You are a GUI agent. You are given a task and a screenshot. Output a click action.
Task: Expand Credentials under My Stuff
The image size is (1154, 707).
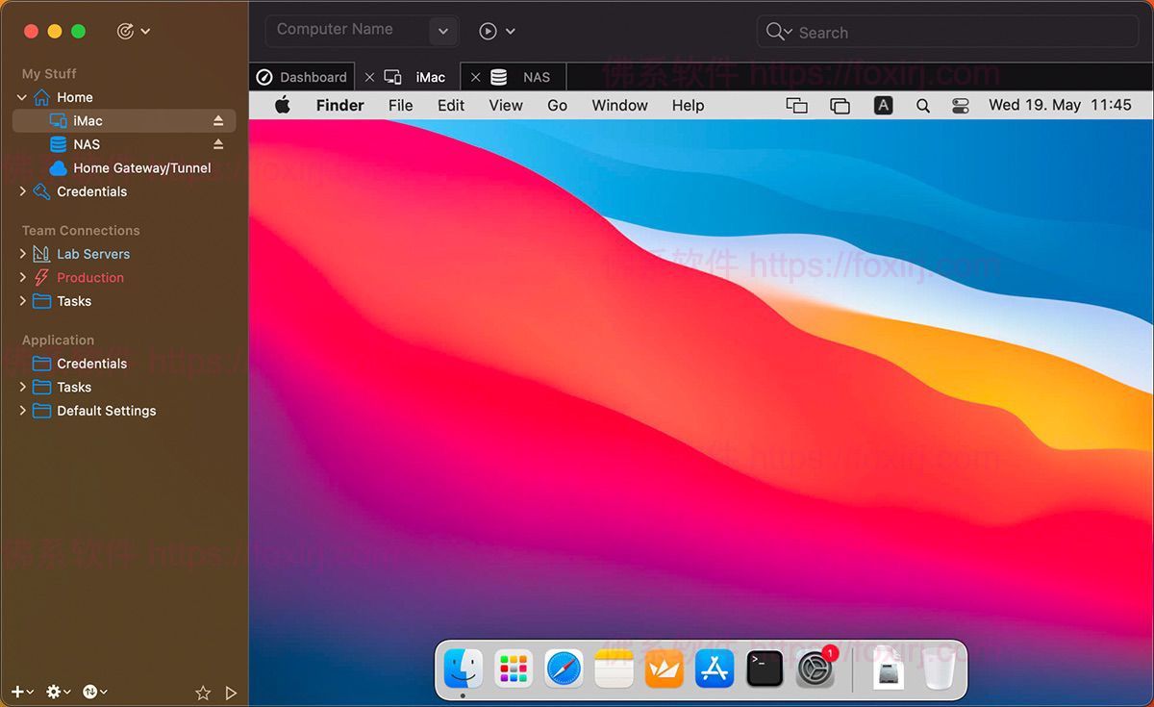click(x=21, y=191)
